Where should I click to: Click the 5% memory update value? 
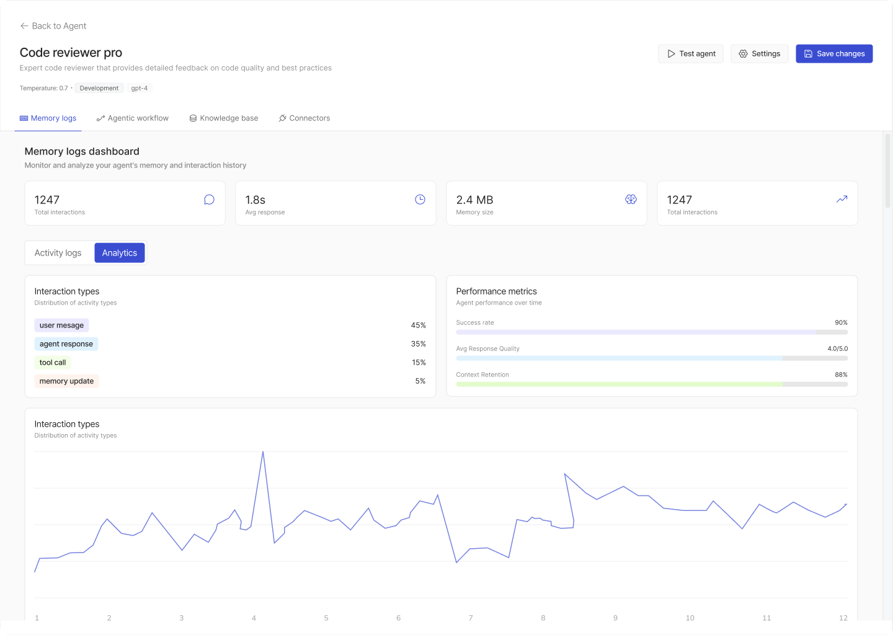point(420,381)
